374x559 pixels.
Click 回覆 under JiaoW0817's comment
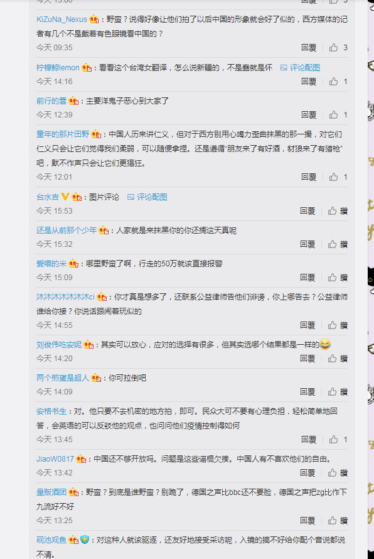pyautogui.click(x=307, y=473)
